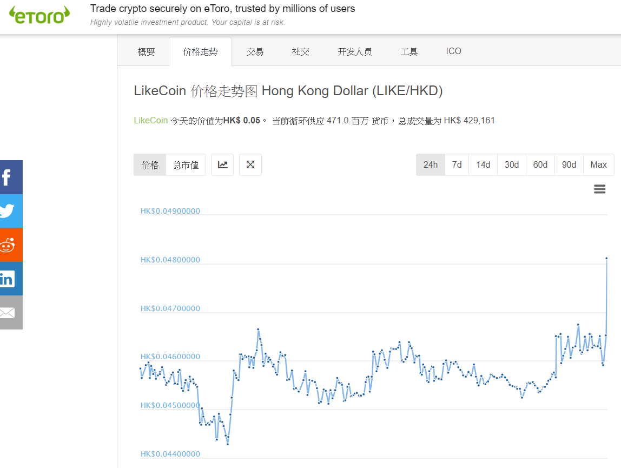This screenshot has width=621, height=468.
Task: Expand the chart to fullscreen
Action: coord(250,165)
